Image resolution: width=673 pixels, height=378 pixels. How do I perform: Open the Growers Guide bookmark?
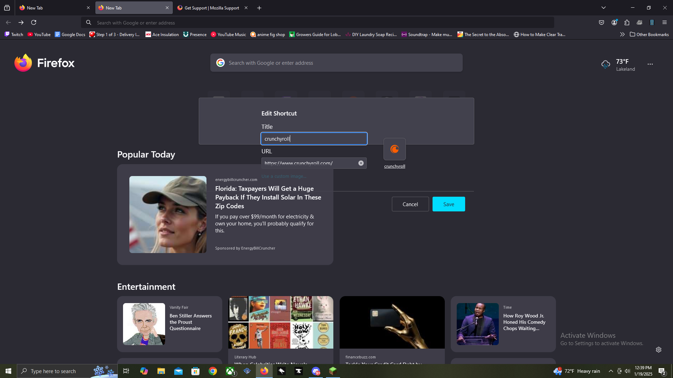315,34
